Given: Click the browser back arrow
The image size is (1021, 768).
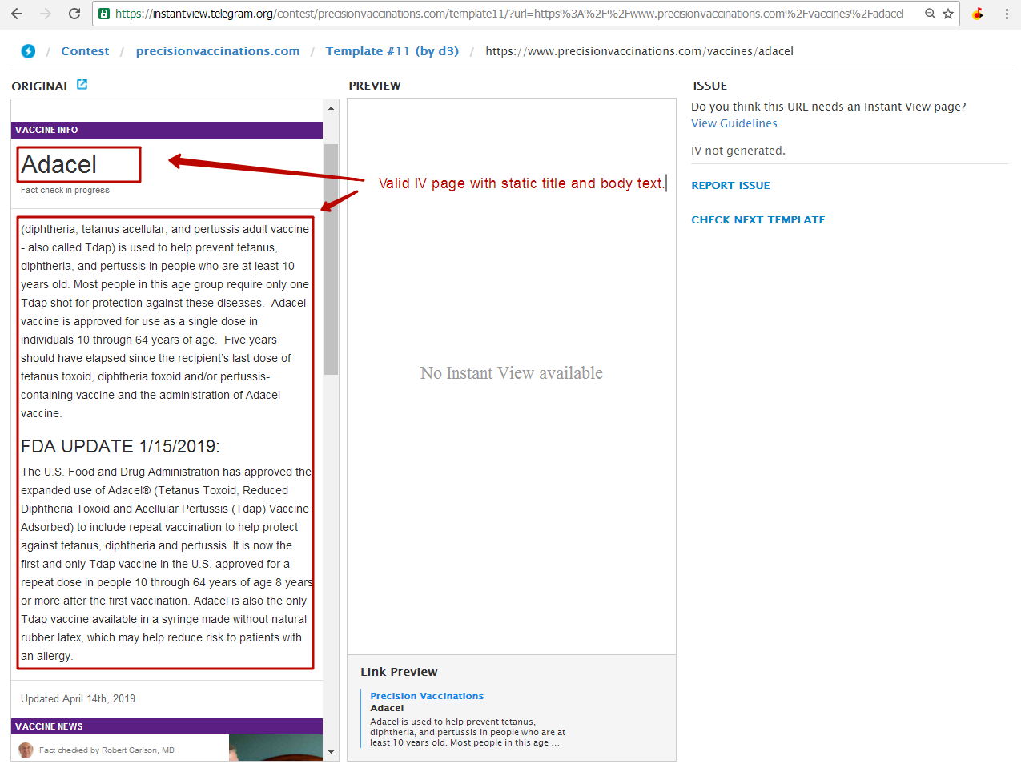Looking at the screenshot, I should (x=17, y=14).
